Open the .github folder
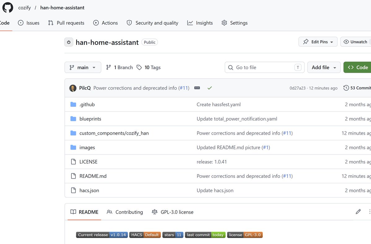 click(87, 104)
